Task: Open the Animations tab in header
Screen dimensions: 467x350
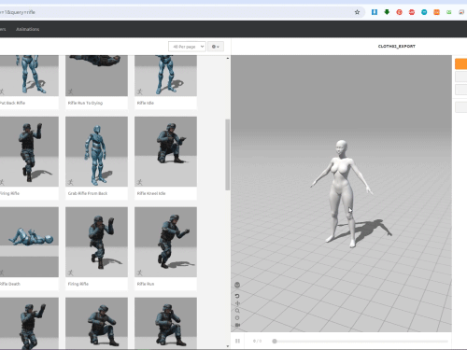Action: (x=27, y=29)
